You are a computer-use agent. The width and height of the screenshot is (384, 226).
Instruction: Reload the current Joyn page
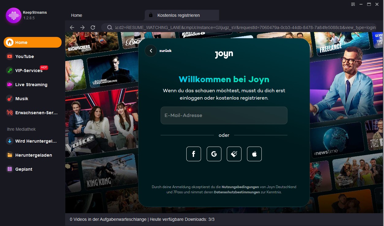[93, 27]
